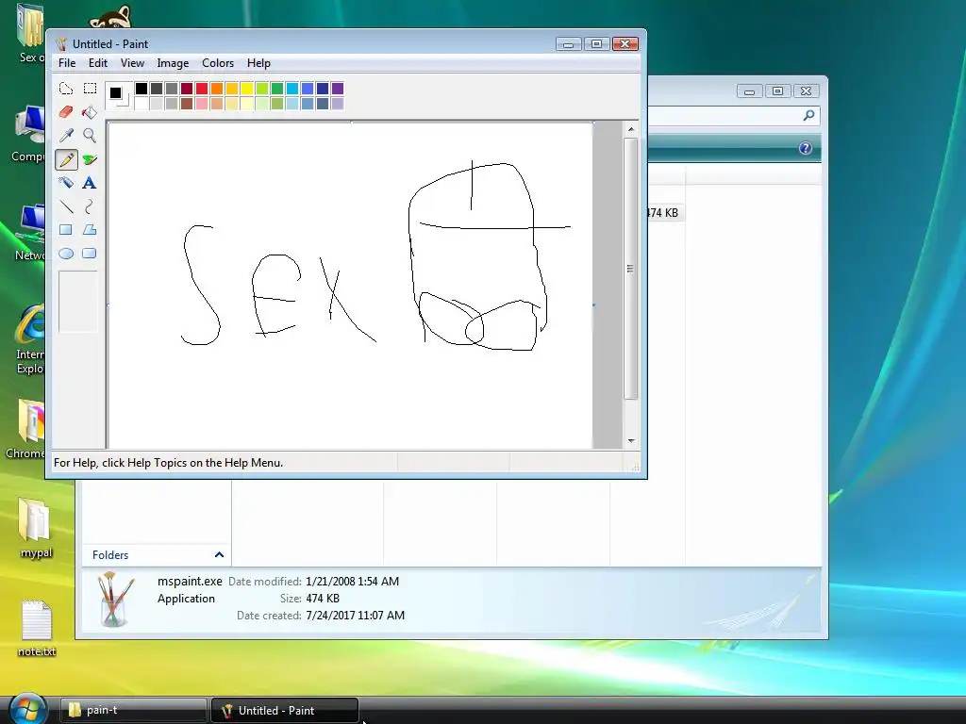Select the Free-Form Select tool
The width and height of the screenshot is (966, 724).
tap(66, 89)
